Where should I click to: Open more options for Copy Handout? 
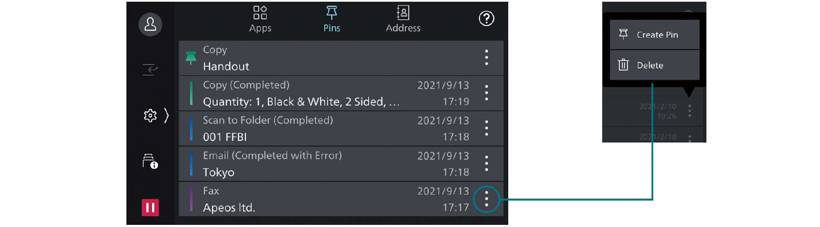tap(486, 58)
